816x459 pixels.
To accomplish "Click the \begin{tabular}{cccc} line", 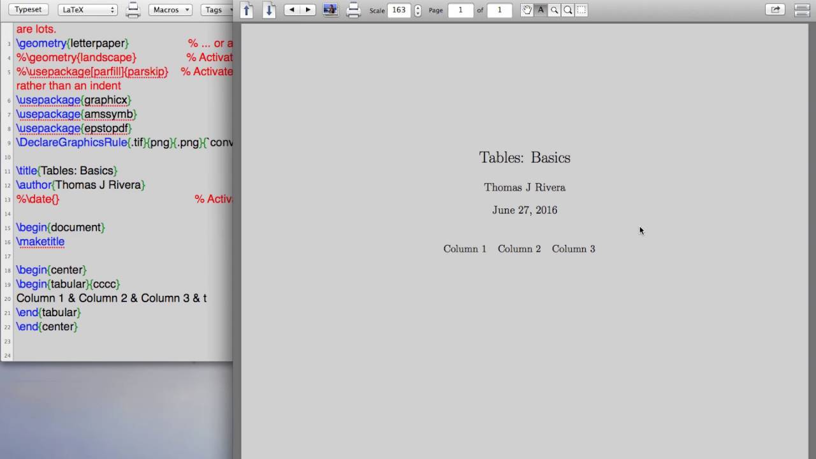I will (x=68, y=284).
